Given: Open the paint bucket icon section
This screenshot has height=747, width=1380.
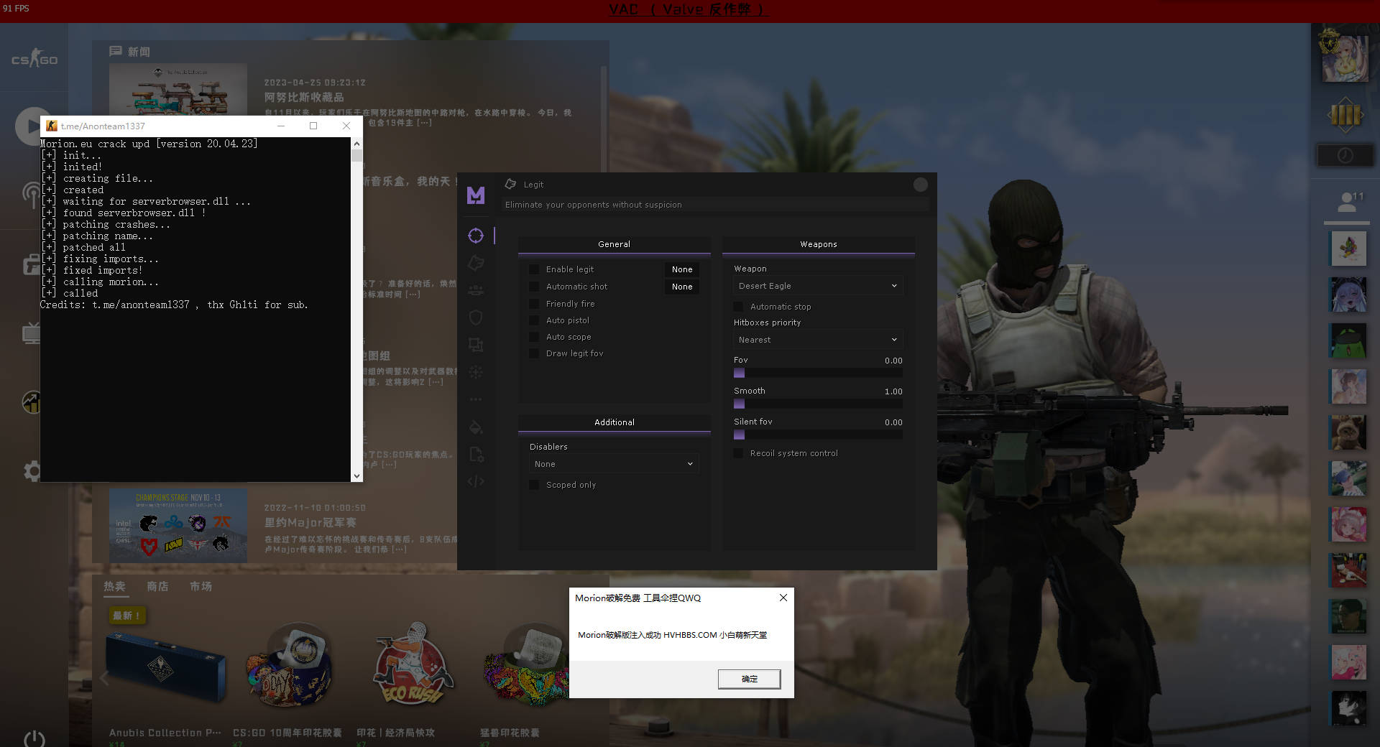Looking at the screenshot, I should [x=476, y=427].
